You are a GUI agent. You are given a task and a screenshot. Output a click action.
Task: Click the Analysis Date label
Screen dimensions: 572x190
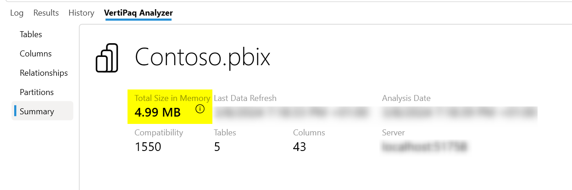pyautogui.click(x=406, y=98)
